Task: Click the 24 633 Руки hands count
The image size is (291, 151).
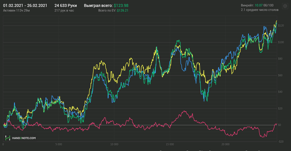Action: (x=66, y=5)
